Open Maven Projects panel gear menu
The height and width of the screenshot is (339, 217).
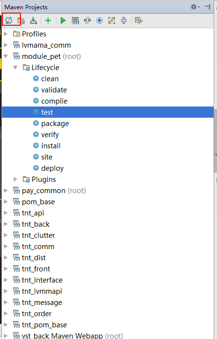tap(195, 7)
